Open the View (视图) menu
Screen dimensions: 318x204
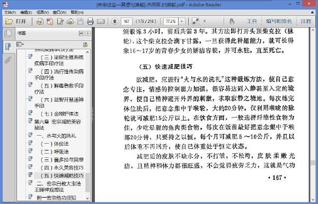(x=42, y=12)
